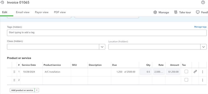
Task: Click the Manage gear icon
Action: 155,12
